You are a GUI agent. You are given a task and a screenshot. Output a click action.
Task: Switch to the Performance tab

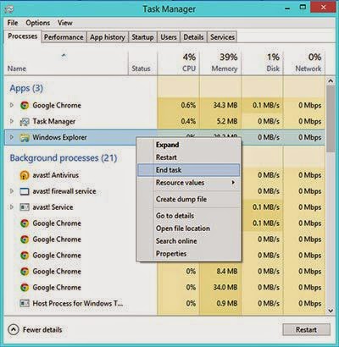coord(64,37)
